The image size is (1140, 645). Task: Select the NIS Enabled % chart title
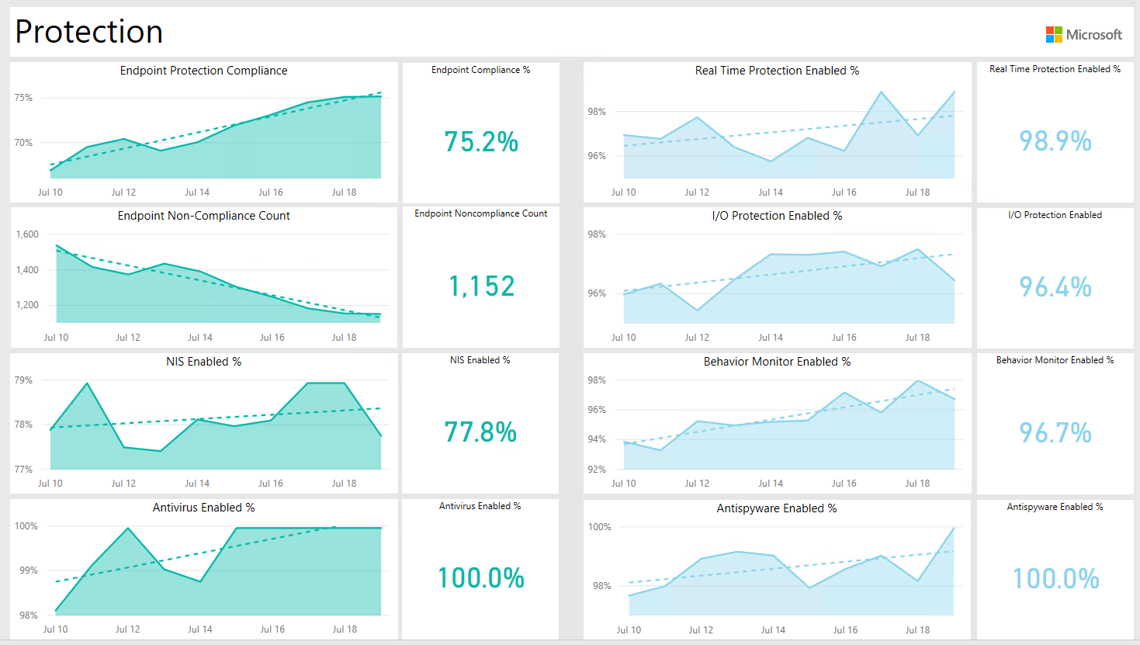point(203,362)
